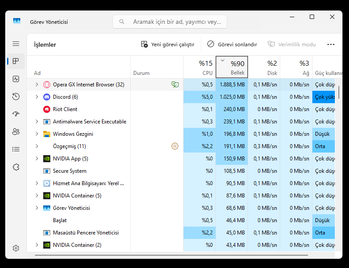Click the Windows Gezgini folder icon

pyautogui.click(x=47, y=134)
